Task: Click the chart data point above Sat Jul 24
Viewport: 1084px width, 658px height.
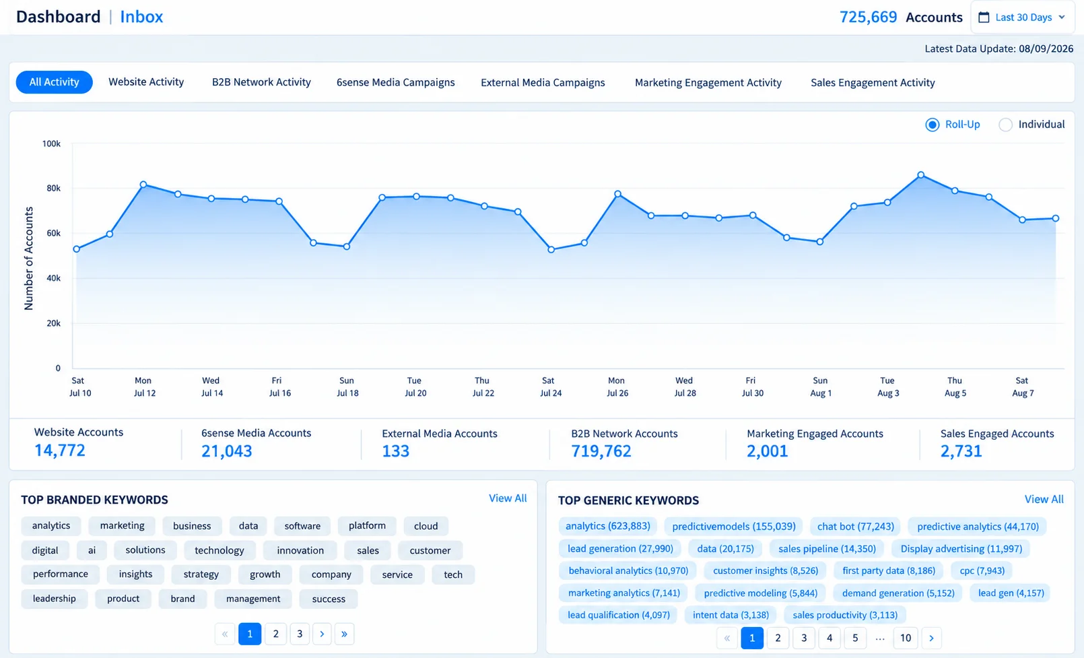Action: point(551,250)
